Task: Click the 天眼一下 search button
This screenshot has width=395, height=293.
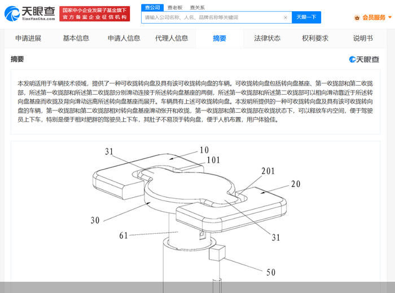Action: [306, 17]
